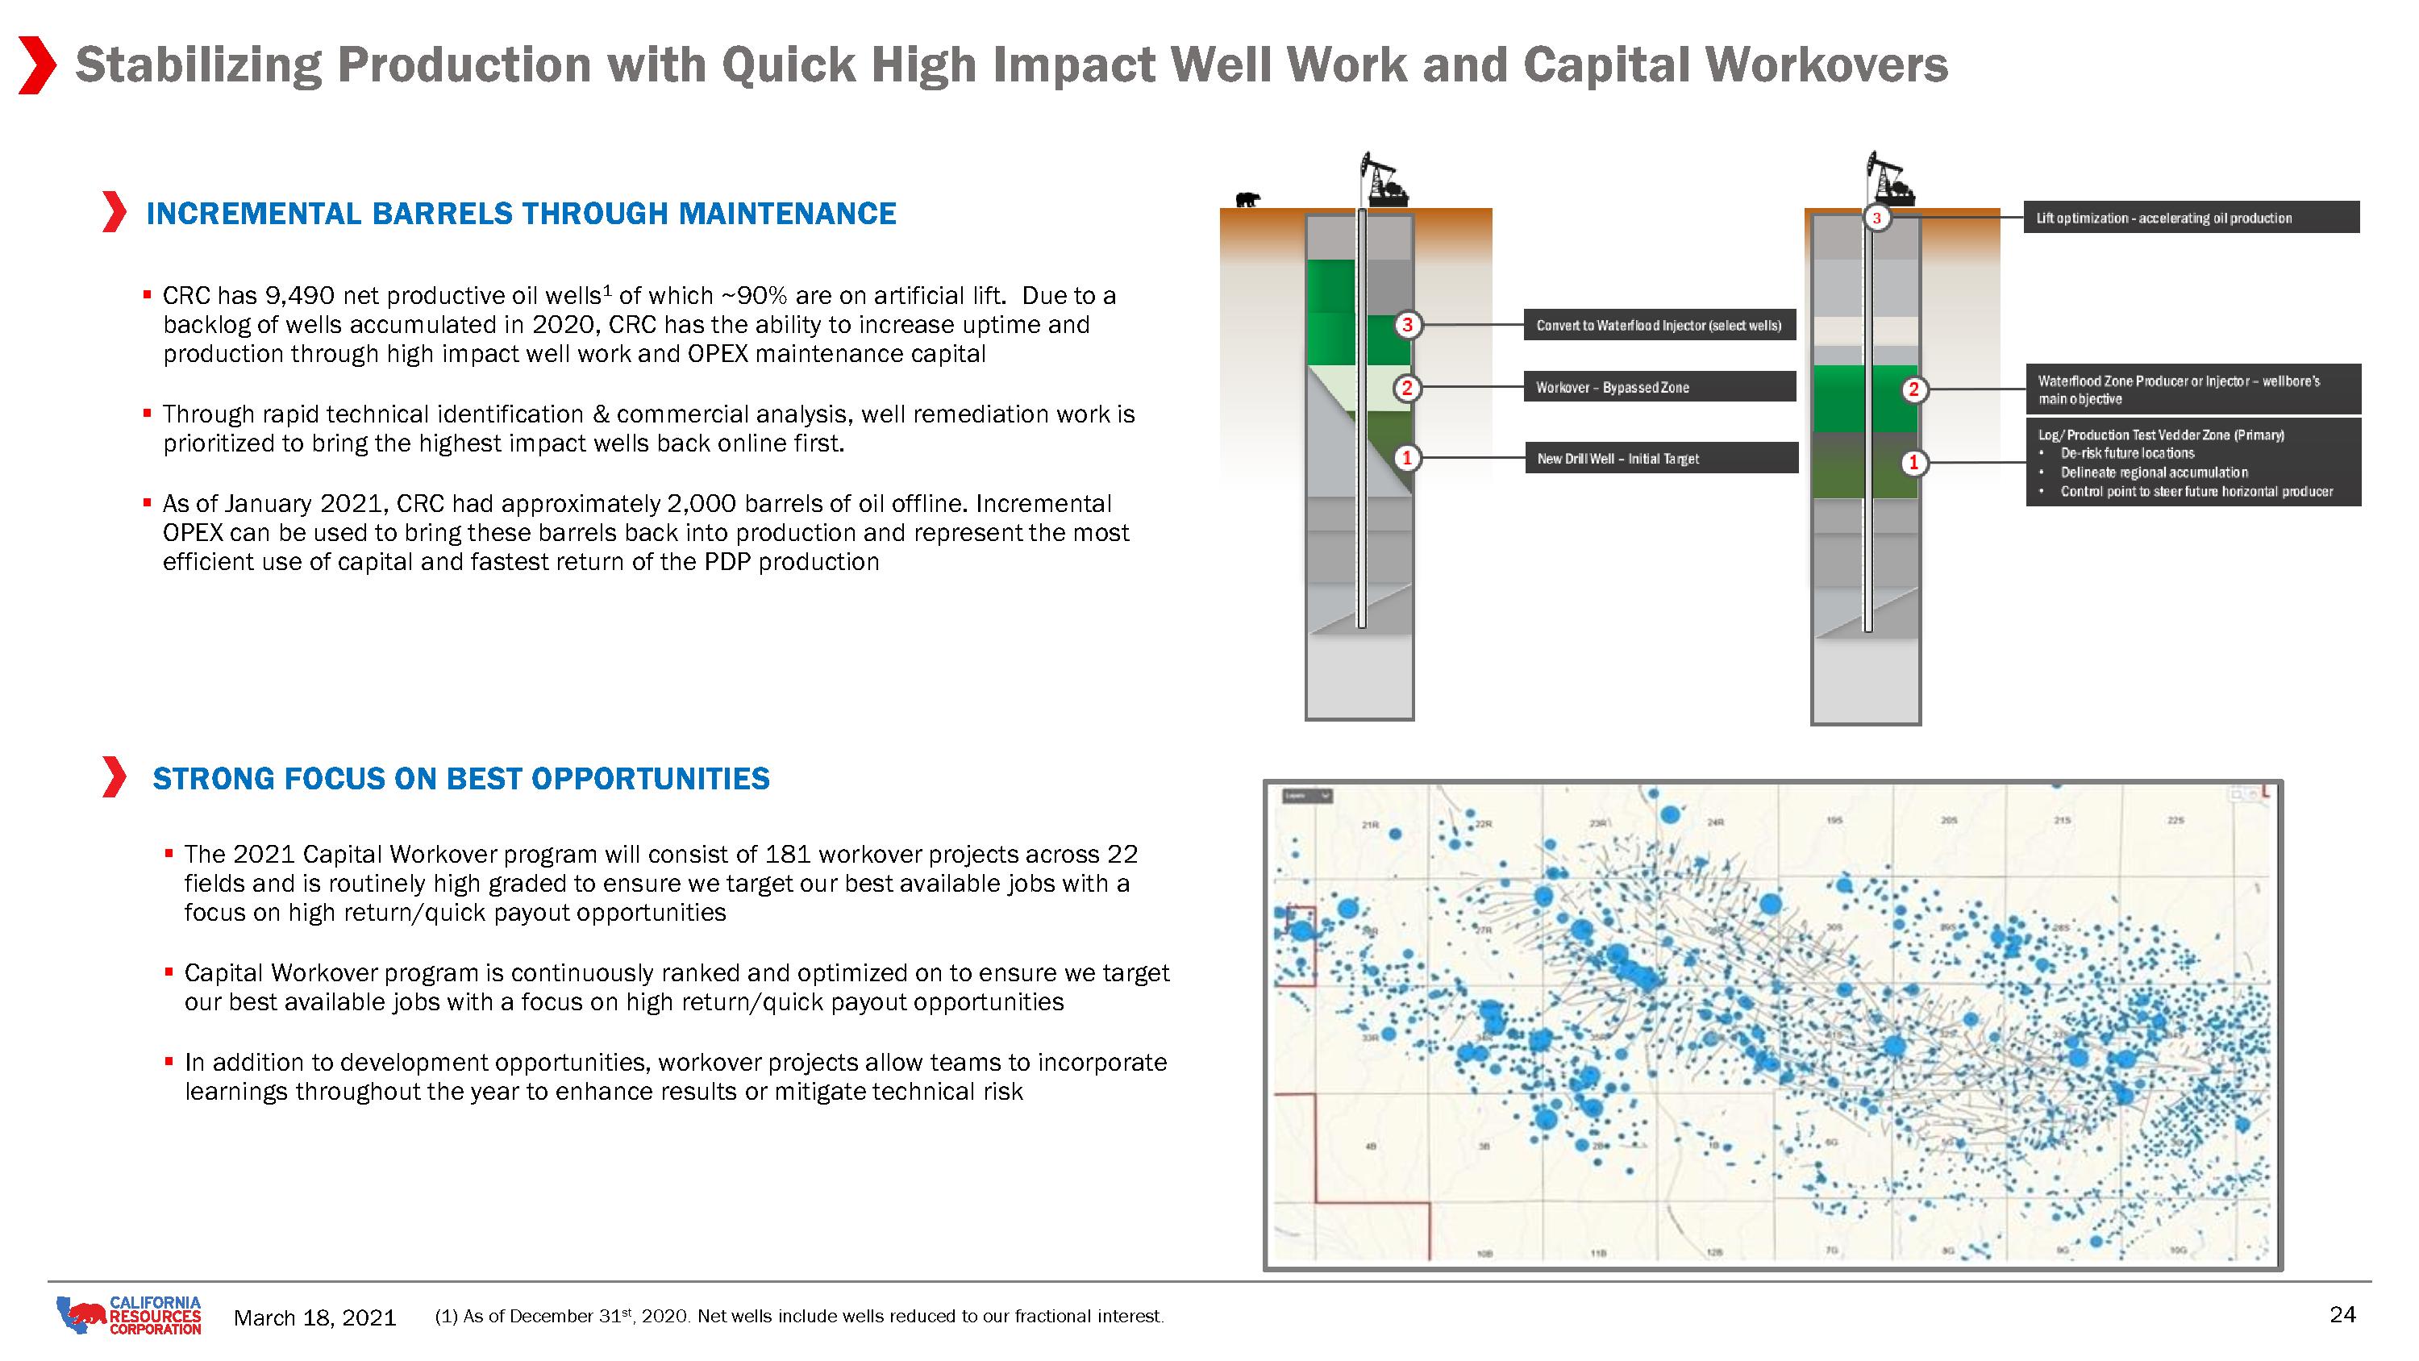2419x1361 pixels.
Task: Click the 4B grid label on the map
Action: pos(1370,1146)
